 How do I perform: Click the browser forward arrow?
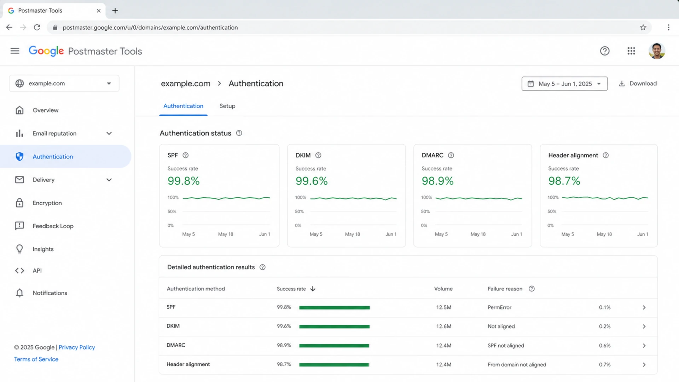click(23, 27)
